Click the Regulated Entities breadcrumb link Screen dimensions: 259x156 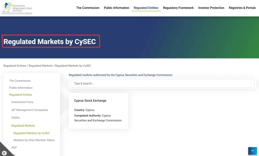click(15, 66)
